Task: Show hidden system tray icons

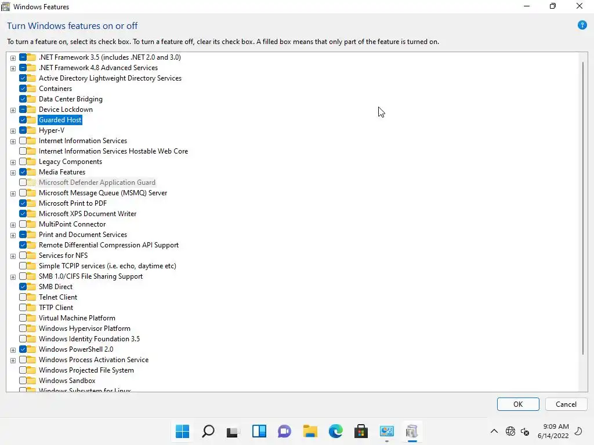Action: (x=494, y=431)
